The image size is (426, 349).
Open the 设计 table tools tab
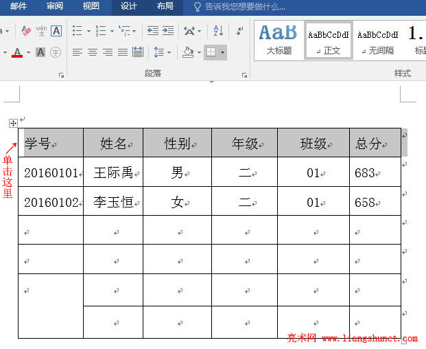[128, 6]
